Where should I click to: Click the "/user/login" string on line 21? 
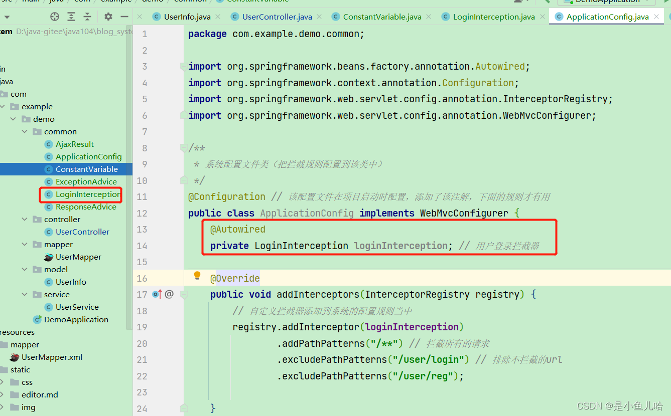click(428, 359)
